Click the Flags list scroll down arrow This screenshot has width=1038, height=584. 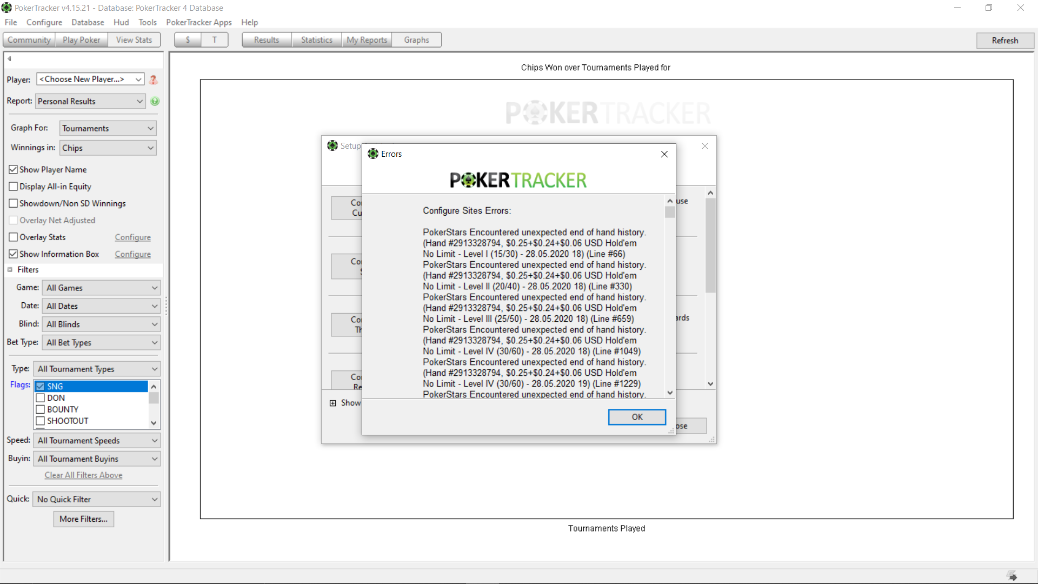[x=154, y=423]
